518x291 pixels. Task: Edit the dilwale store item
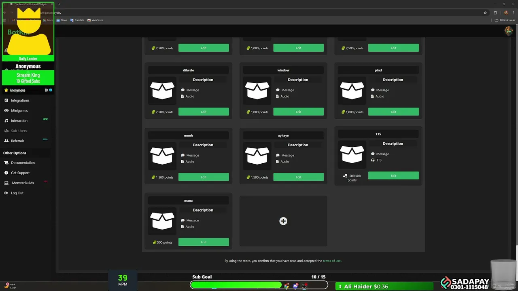(204, 112)
